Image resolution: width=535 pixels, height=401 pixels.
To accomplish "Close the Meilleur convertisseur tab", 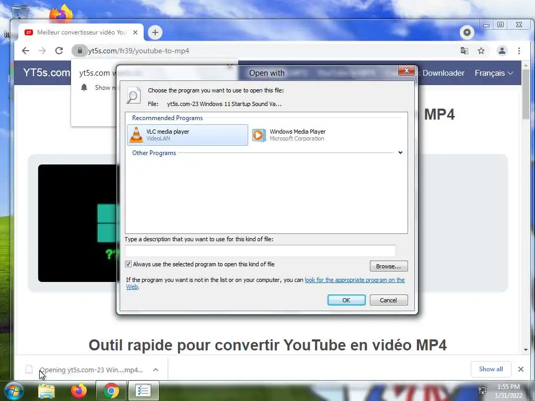I will (x=135, y=32).
